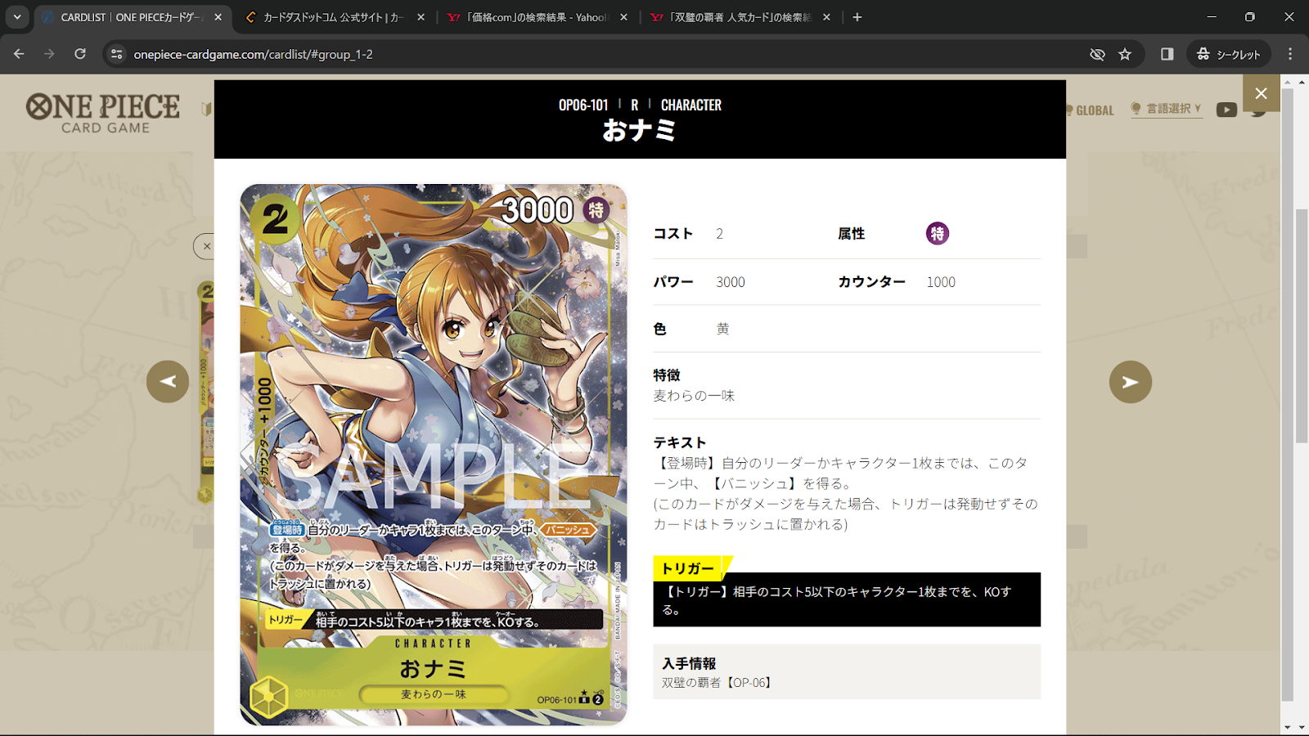Click the page vertical scrollbar thumb
Screen dimensions: 1309x736
coord(1302,327)
